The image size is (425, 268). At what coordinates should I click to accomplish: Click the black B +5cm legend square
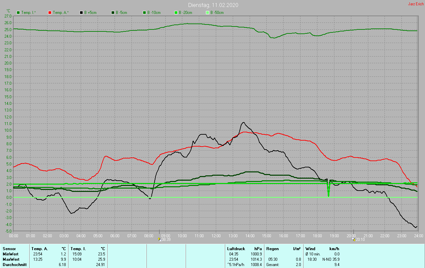pos(81,13)
